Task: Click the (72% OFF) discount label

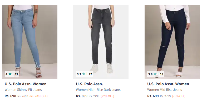Action: [107, 96]
